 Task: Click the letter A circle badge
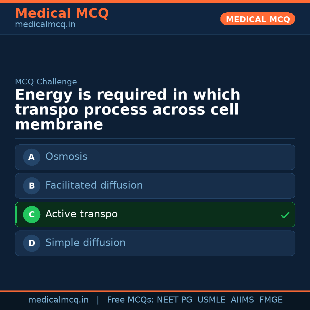point(32,157)
